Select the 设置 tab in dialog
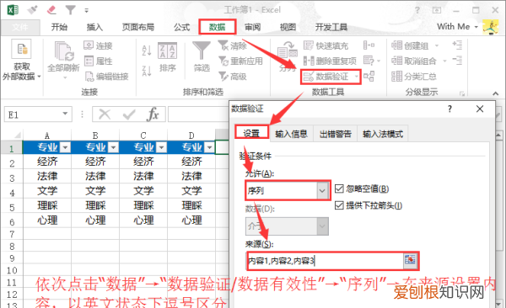The image size is (506, 308). click(251, 133)
